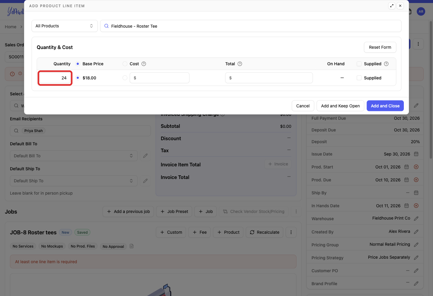Open calendar for Ship By date
Image resolution: width=433 pixels, height=296 pixels.
(x=416, y=193)
